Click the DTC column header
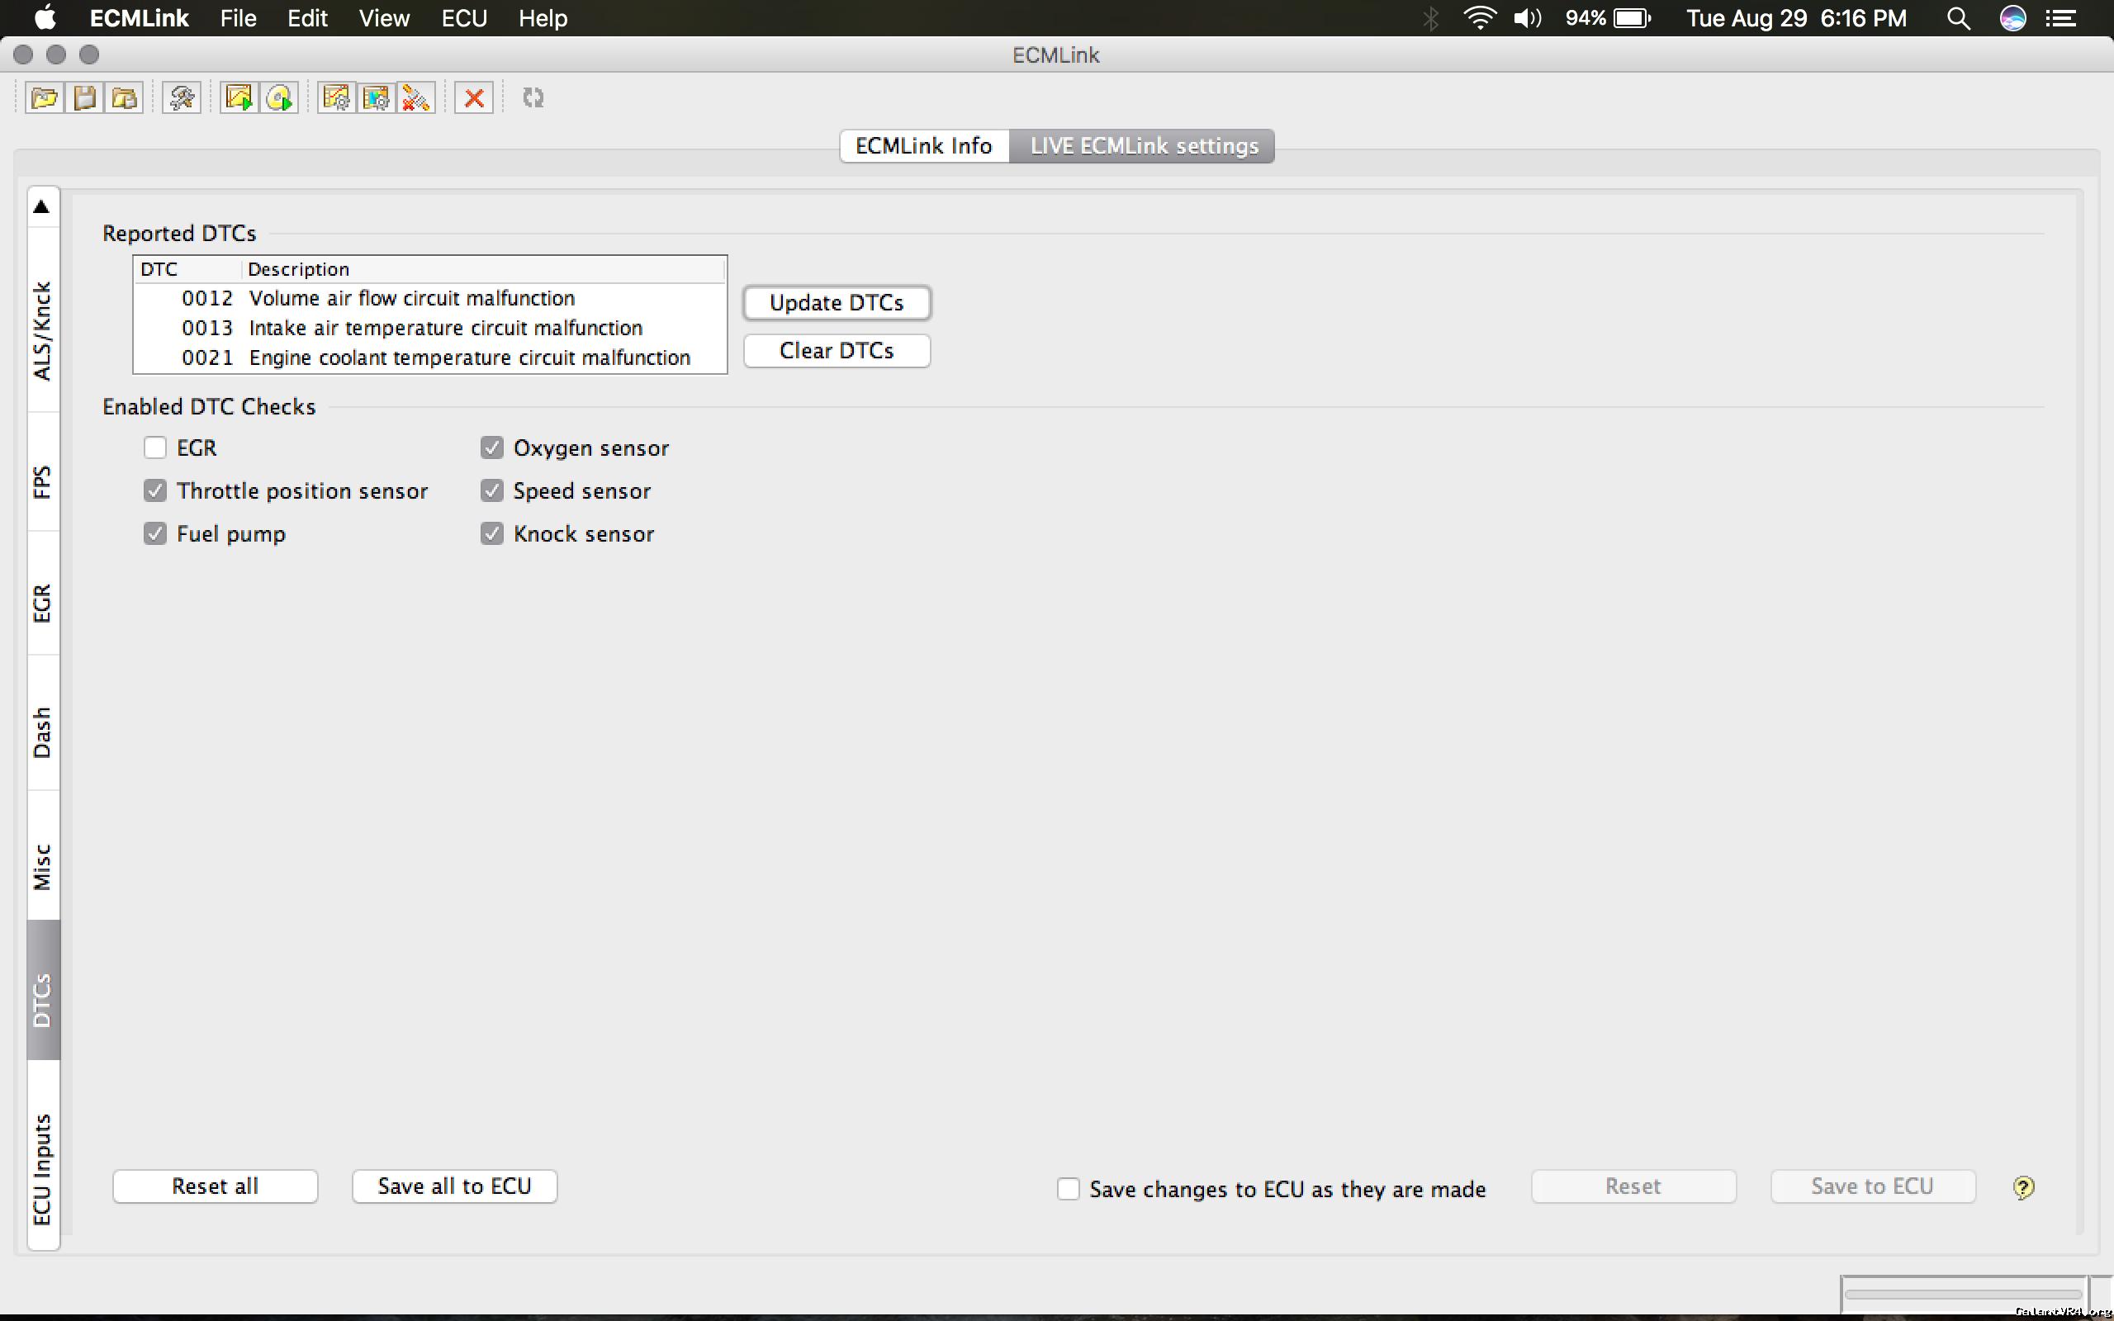This screenshot has height=1321, width=2114. pos(187,269)
